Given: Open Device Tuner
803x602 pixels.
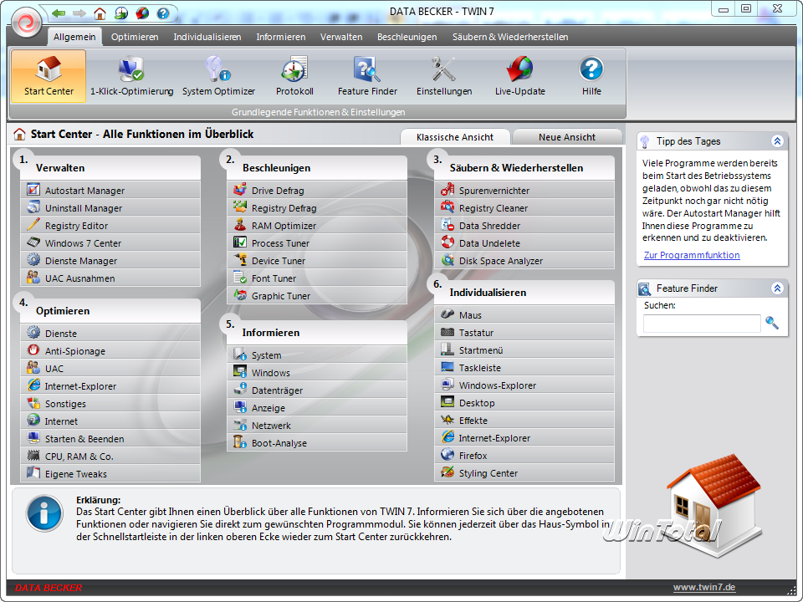Looking at the screenshot, I should 317,260.
